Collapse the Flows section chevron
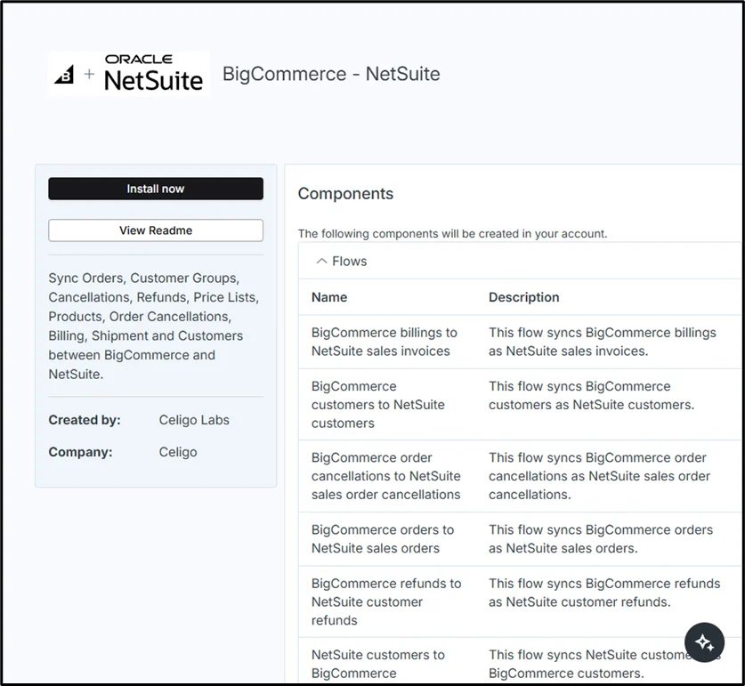The width and height of the screenshot is (745, 686). tap(321, 262)
